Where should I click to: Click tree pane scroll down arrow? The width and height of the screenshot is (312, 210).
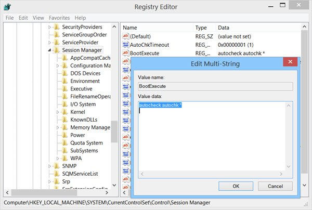click(114, 185)
